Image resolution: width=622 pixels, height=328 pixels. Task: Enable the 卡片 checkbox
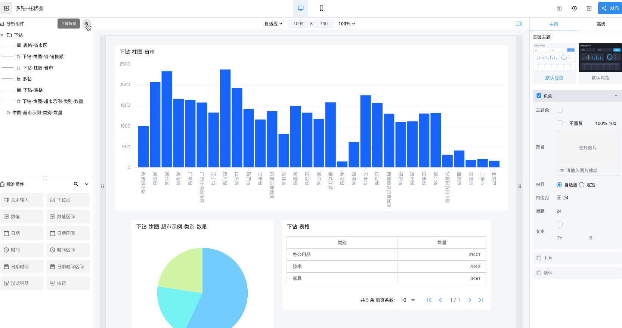539,258
